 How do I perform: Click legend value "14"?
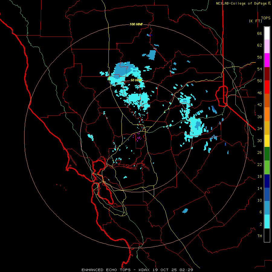point(260,188)
